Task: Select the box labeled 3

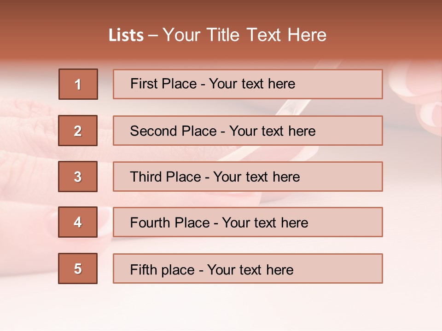Action: tap(78, 177)
